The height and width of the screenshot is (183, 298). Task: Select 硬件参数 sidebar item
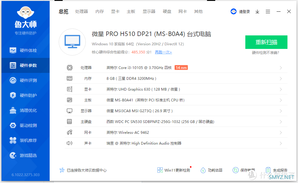(x=26, y=65)
